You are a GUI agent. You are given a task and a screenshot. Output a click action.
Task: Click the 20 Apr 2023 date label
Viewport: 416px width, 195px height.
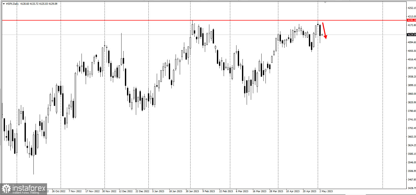(310, 191)
